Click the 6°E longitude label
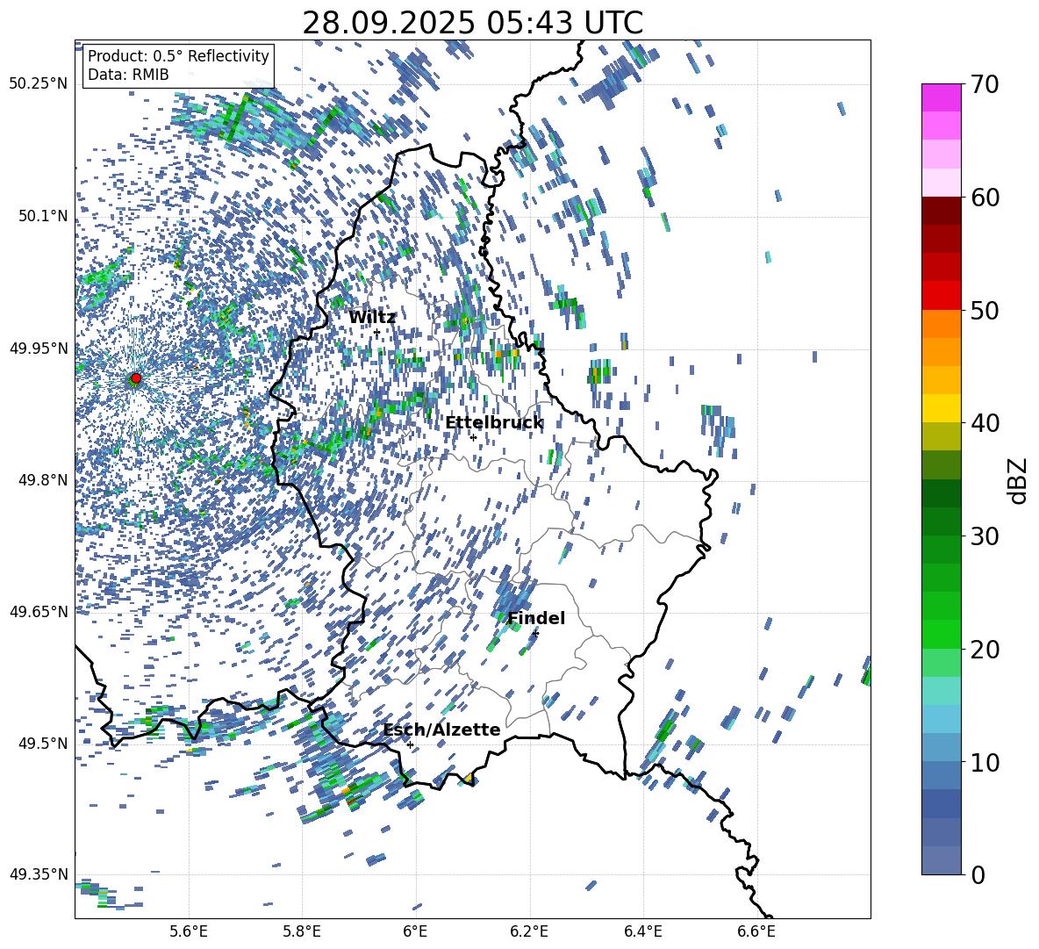Image resolution: width=1039 pixels, height=949 pixels. (x=415, y=931)
